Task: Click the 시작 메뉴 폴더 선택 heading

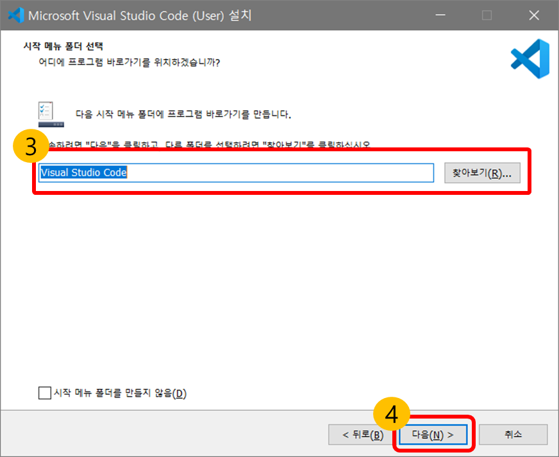Action: 63,46
